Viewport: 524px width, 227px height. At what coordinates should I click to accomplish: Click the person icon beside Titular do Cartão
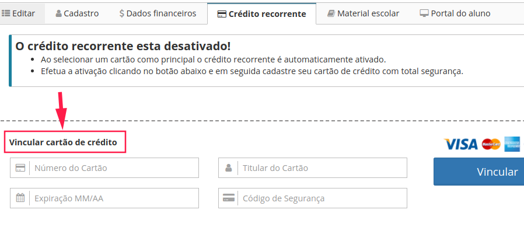click(229, 168)
